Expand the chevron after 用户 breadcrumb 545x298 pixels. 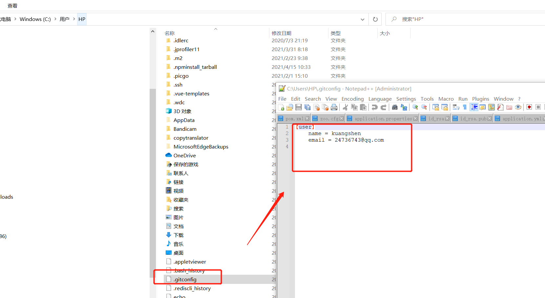(x=74, y=19)
